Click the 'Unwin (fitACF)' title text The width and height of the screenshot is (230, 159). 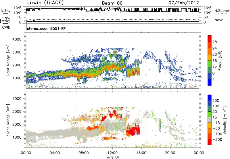[45, 3]
